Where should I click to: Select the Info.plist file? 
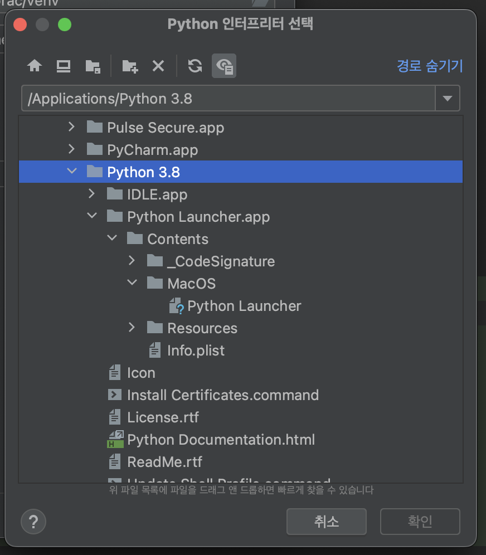pyautogui.click(x=241, y=350)
